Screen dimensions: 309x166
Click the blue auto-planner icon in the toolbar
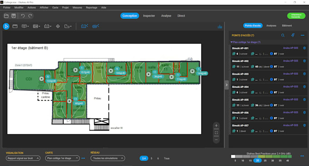pos(85,26)
